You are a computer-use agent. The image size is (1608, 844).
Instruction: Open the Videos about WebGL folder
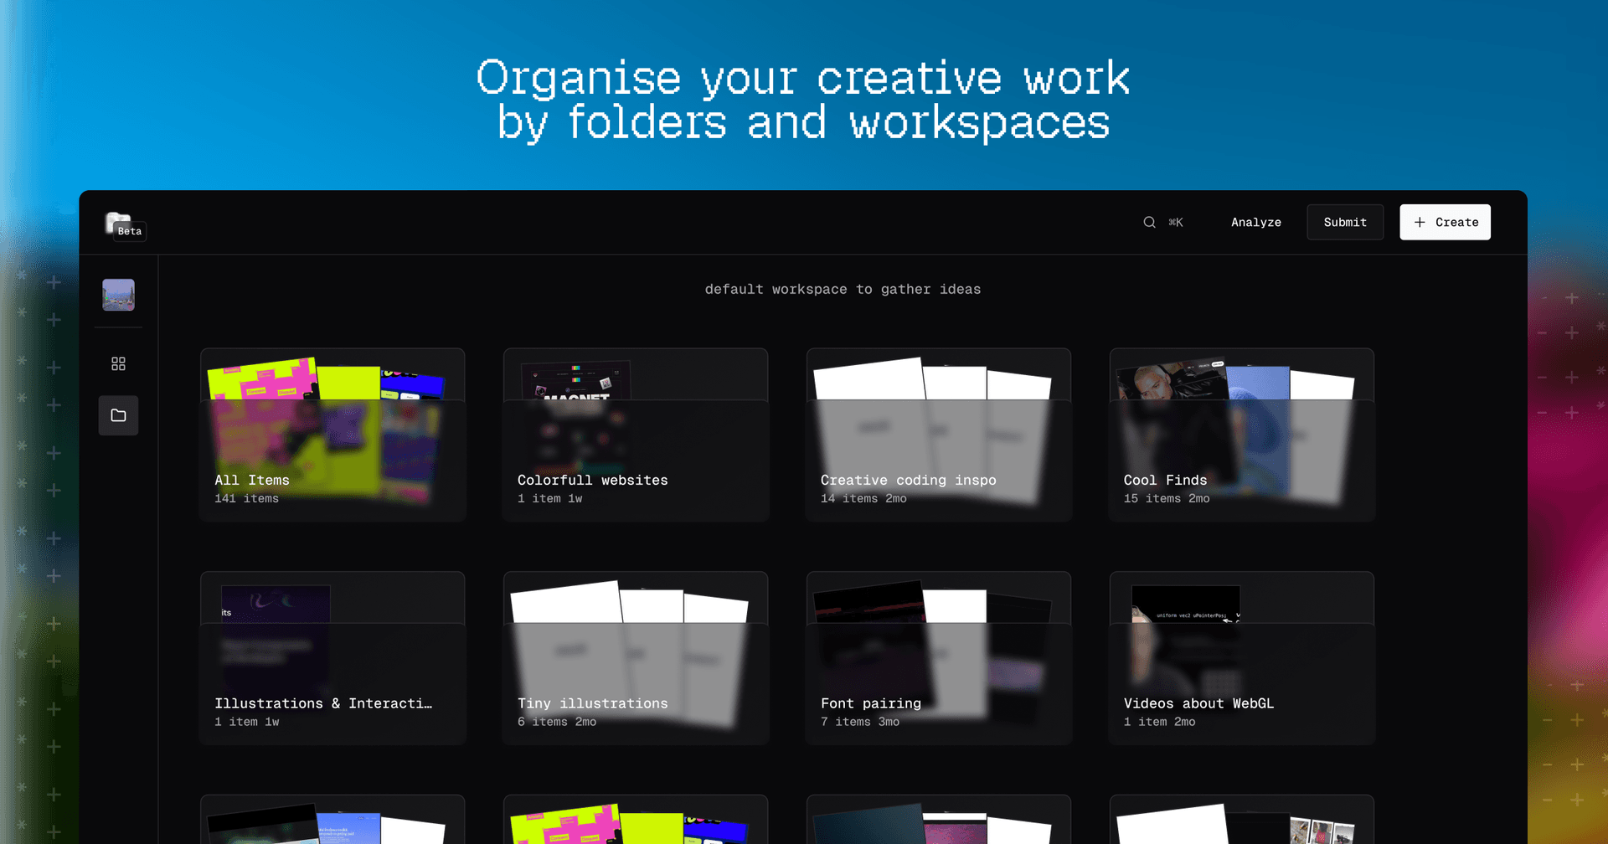pyautogui.click(x=1242, y=659)
